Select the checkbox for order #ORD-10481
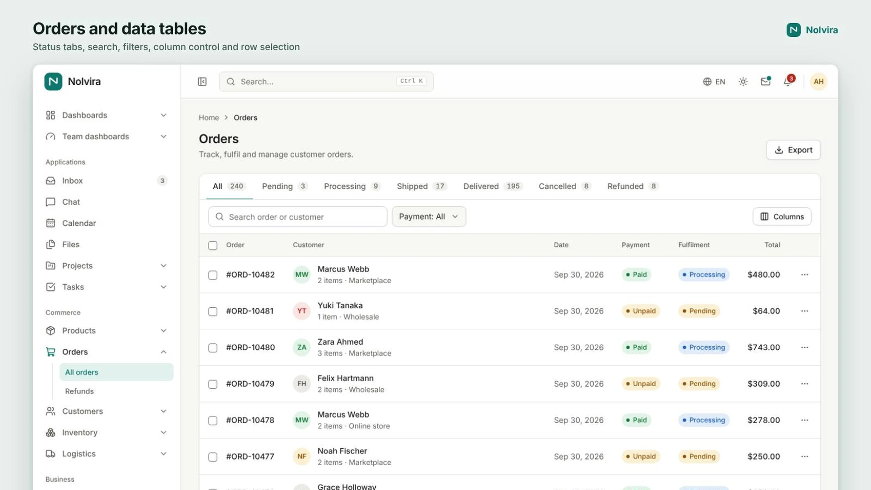This screenshot has width=871, height=490. 213,311
